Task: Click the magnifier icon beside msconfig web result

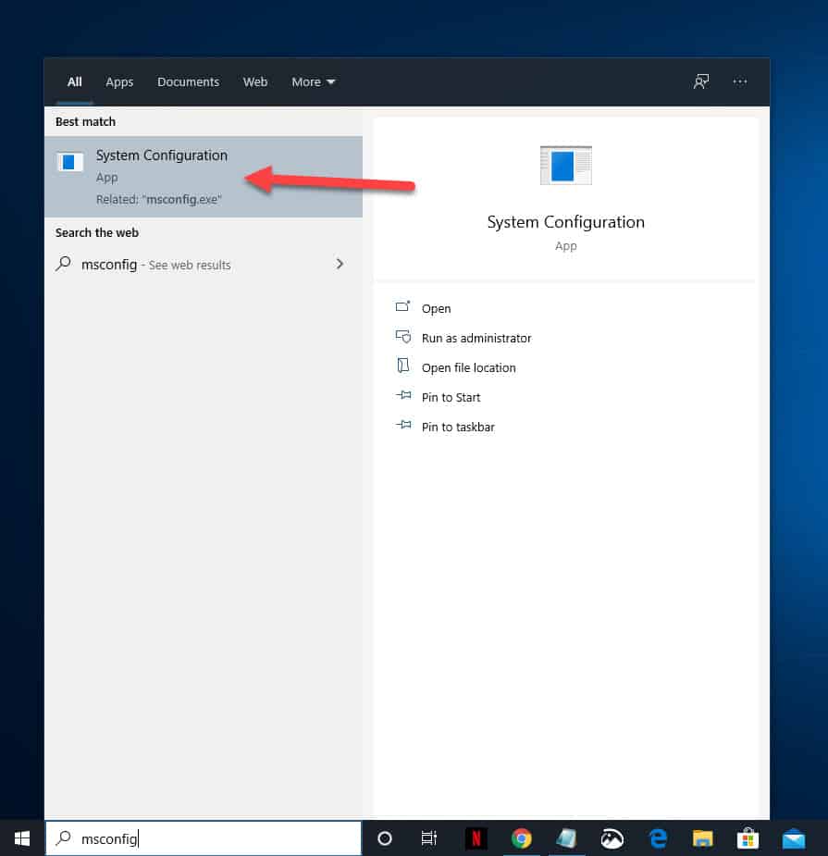Action: 63,265
